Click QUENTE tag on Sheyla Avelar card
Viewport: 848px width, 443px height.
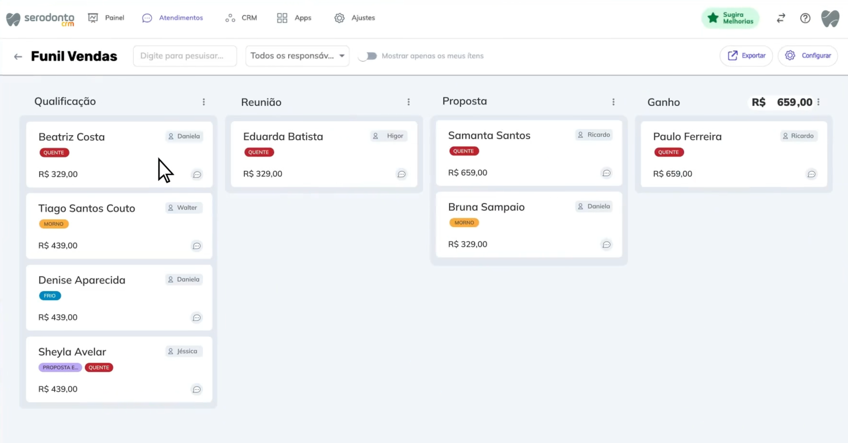click(99, 367)
